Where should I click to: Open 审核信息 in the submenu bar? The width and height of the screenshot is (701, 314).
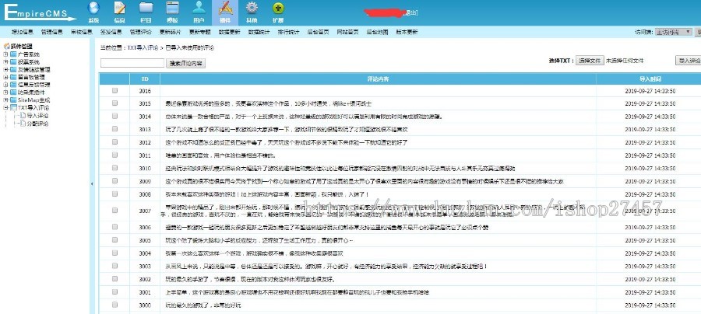pyautogui.click(x=81, y=32)
